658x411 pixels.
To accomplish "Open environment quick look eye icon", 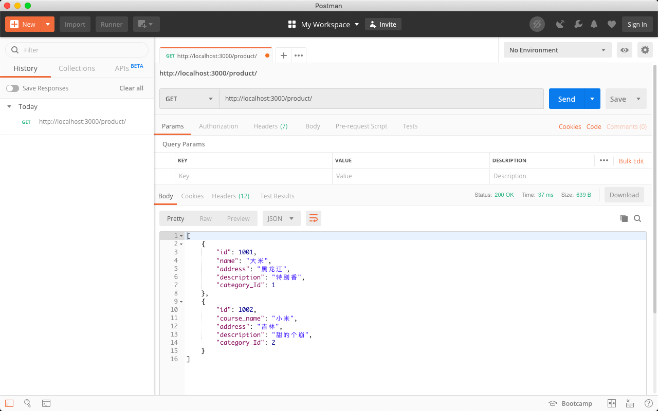I will (625, 50).
